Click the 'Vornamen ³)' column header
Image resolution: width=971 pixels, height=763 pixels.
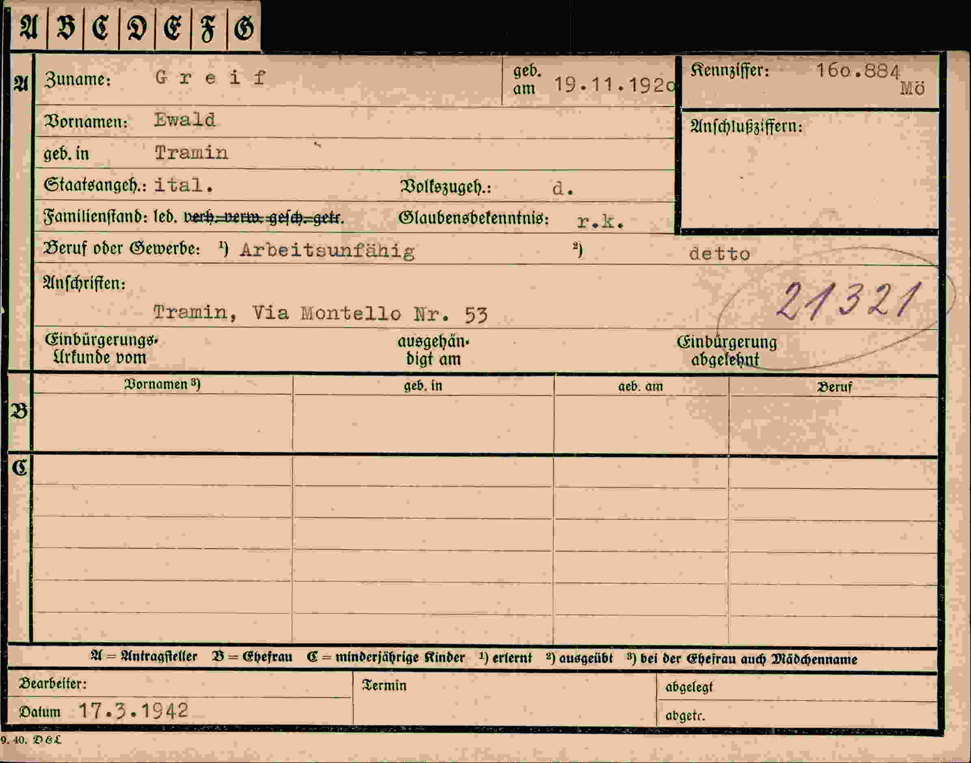(162, 384)
